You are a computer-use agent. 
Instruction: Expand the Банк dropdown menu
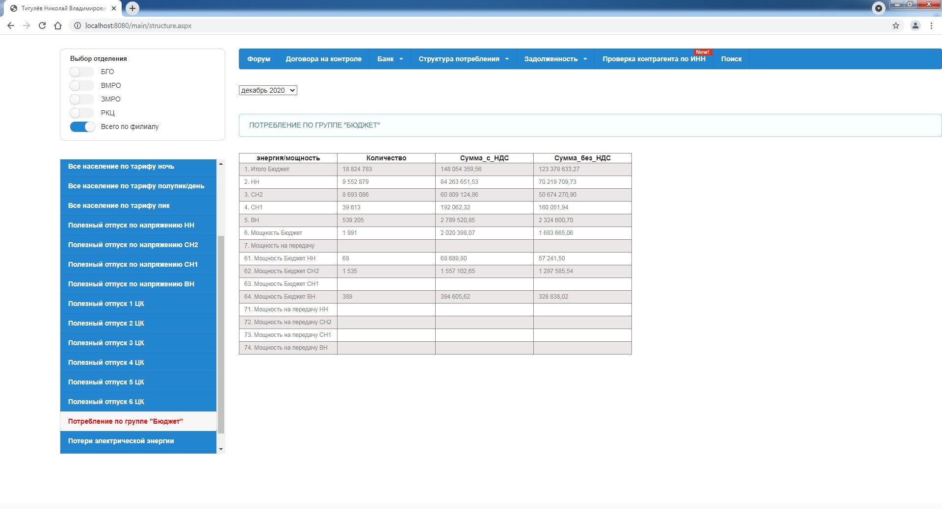[x=390, y=59]
